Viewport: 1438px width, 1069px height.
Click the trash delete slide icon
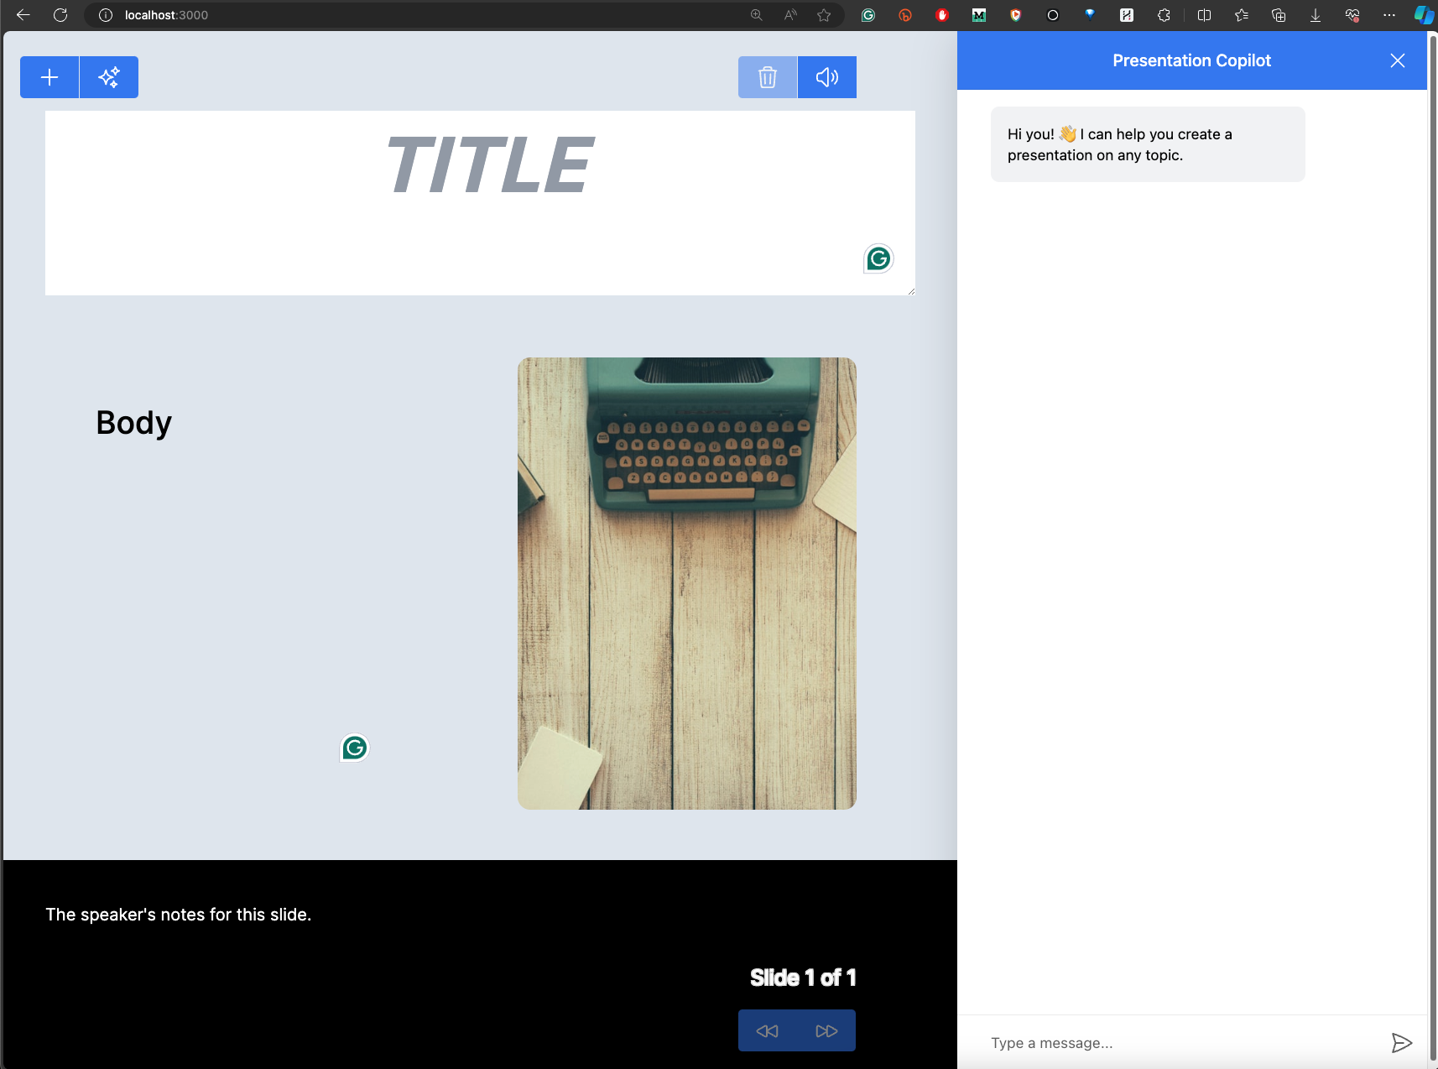point(768,77)
